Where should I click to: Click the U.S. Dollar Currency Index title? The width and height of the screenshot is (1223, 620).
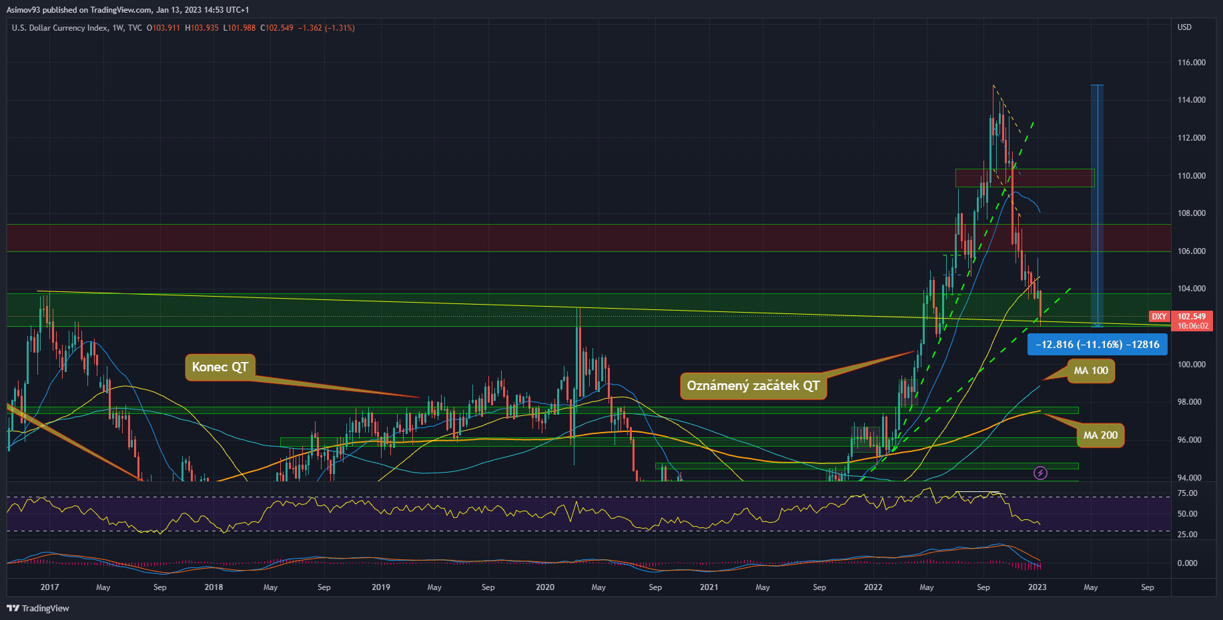59,28
